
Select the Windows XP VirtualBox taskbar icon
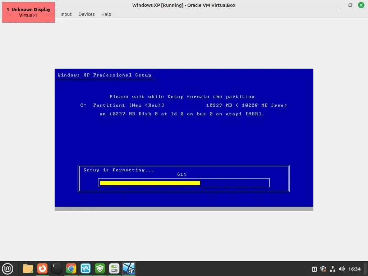[x=129, y=268]
